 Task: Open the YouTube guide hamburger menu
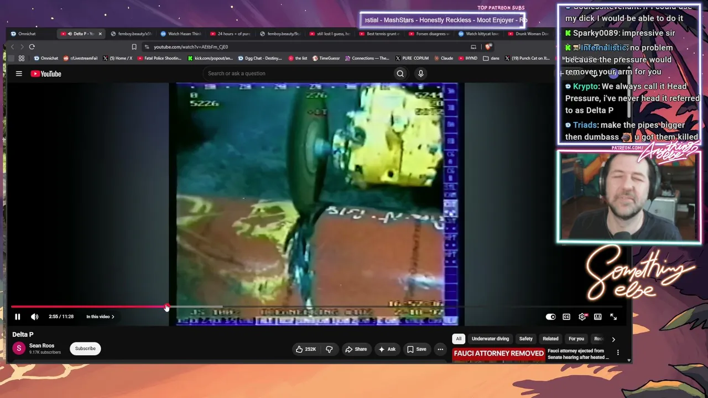tap(19, 74)
